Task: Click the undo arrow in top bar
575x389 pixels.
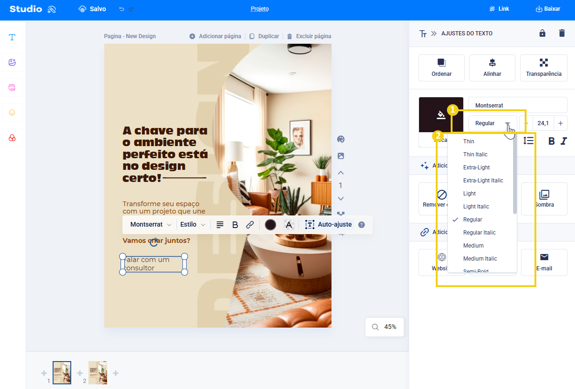Action: (x=122, y=9)
